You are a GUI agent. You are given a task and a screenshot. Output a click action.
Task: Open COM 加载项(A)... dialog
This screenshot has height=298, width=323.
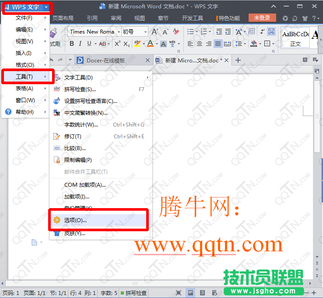point(101,185)
